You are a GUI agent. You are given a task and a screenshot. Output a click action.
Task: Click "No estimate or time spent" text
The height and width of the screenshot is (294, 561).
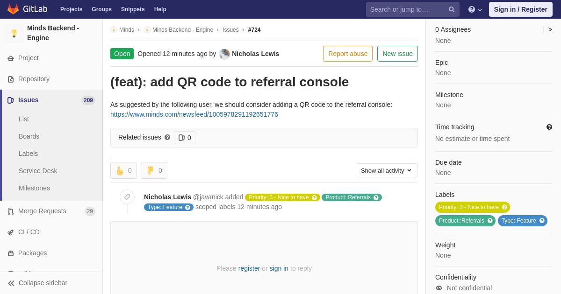tap(472, 139)
